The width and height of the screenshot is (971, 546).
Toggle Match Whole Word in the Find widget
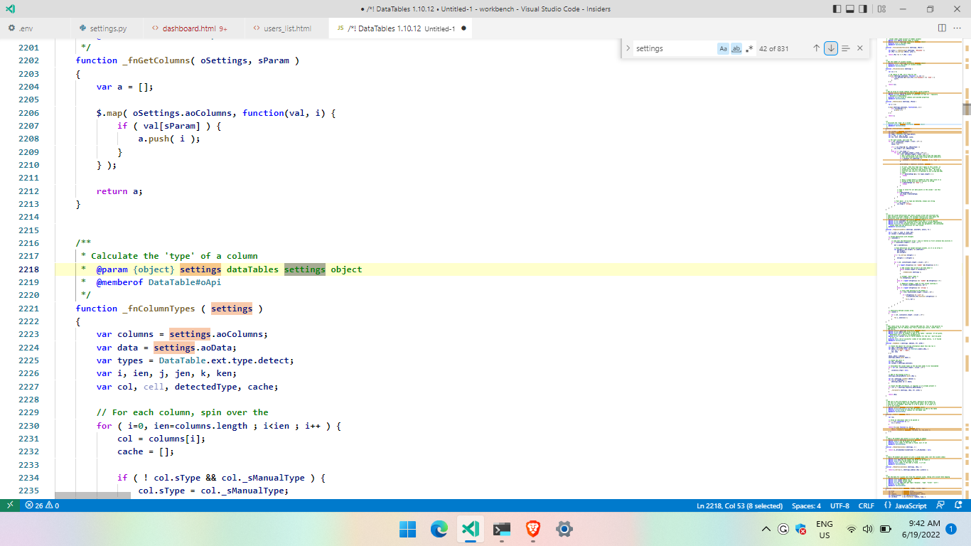click(x=736, y=48)
